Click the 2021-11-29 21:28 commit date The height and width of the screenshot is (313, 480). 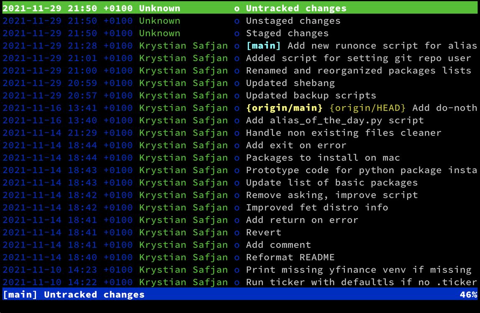click(x=50, y=46)
